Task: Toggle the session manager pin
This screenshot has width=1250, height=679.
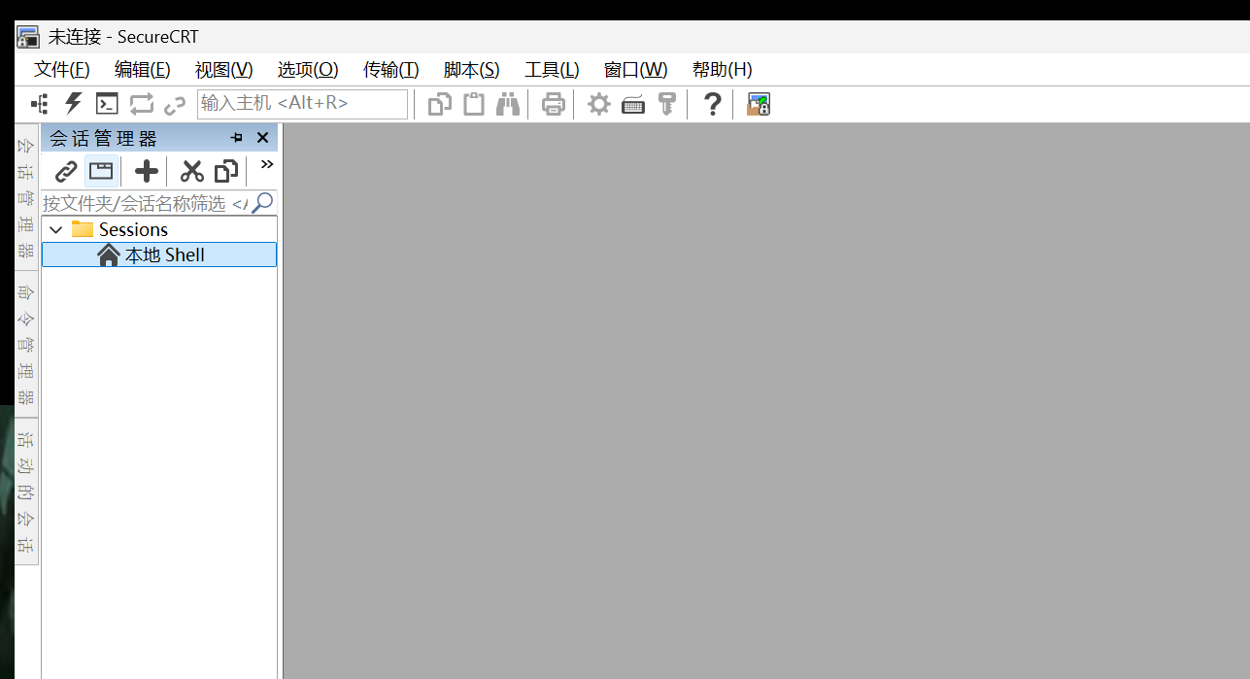Action: tap(236, 138)
